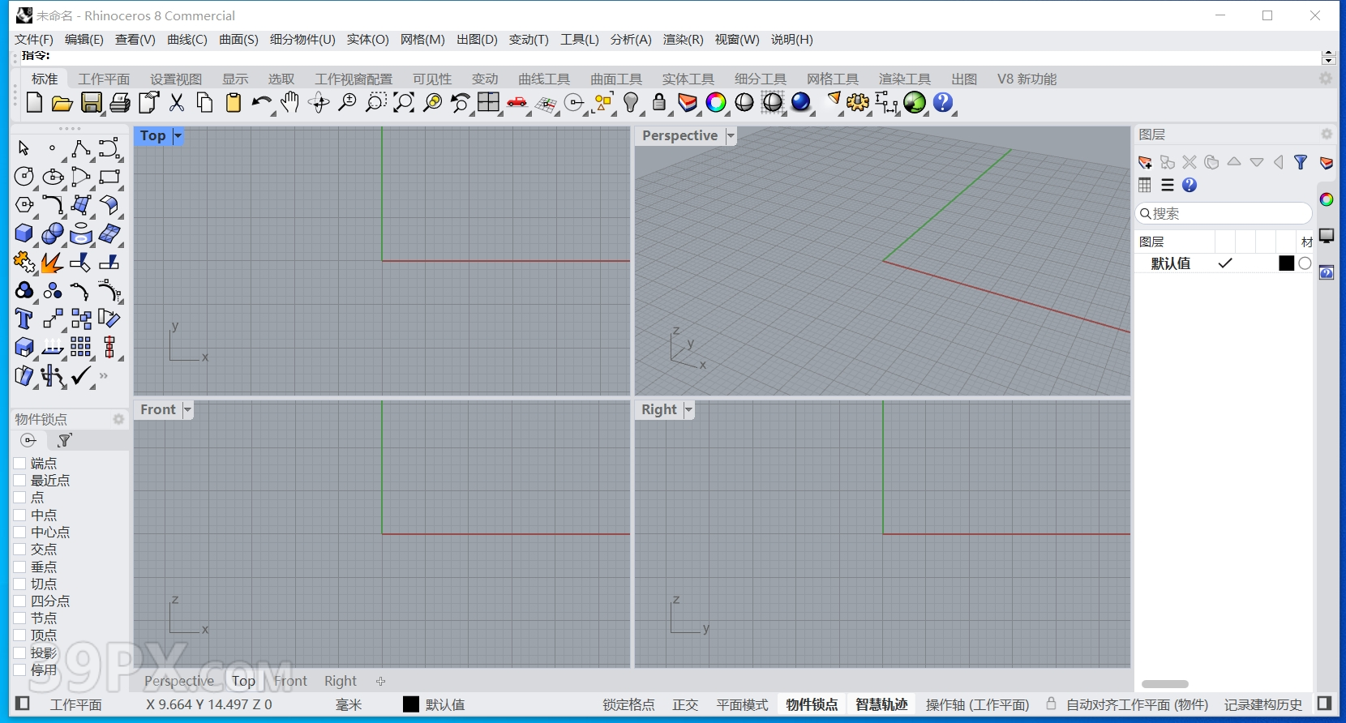The width and height of the screenshot is (1346, 723).
Task: Pick the Box solid tool
Action: 24,234
